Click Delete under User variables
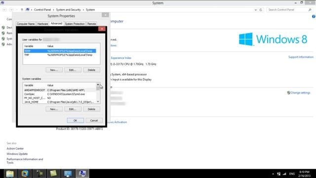This screenshot has width=316, height=178. [91, 70]
